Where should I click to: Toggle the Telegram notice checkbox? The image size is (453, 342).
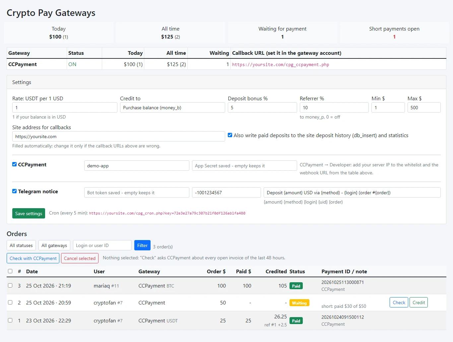15,191
